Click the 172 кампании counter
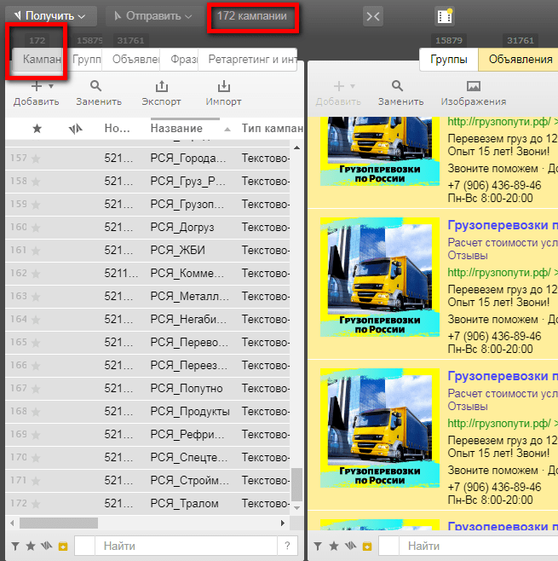Viewport: 558px width, 561px height. (252, 16)
